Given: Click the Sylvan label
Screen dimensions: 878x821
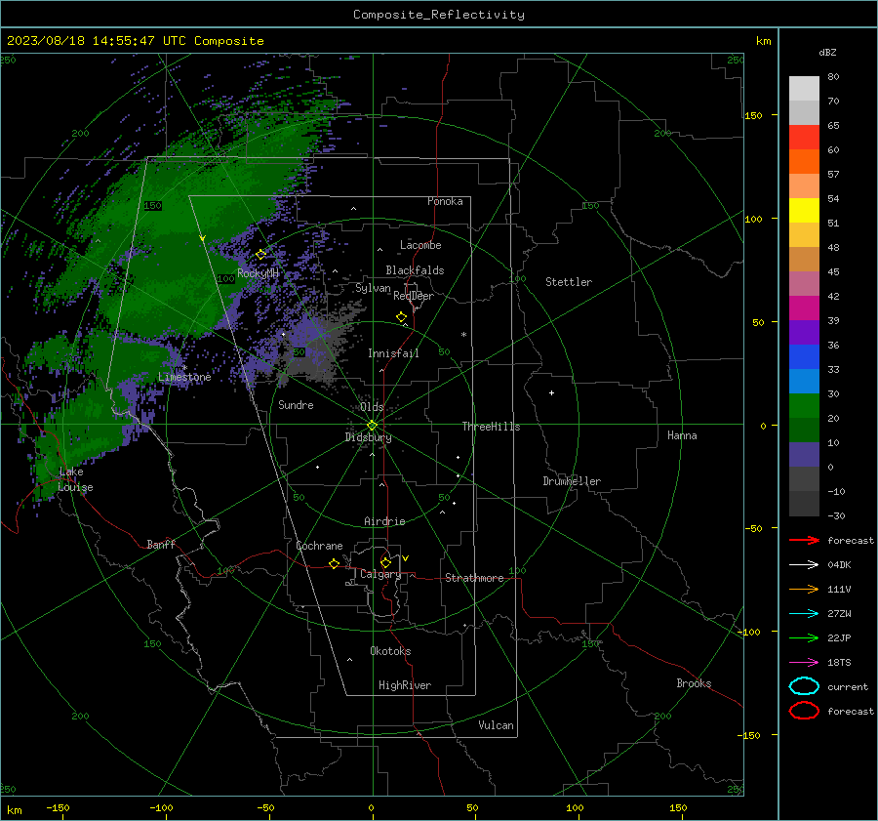Looking at the screenshot, I should pyautogui.click(x=373, y=289).
